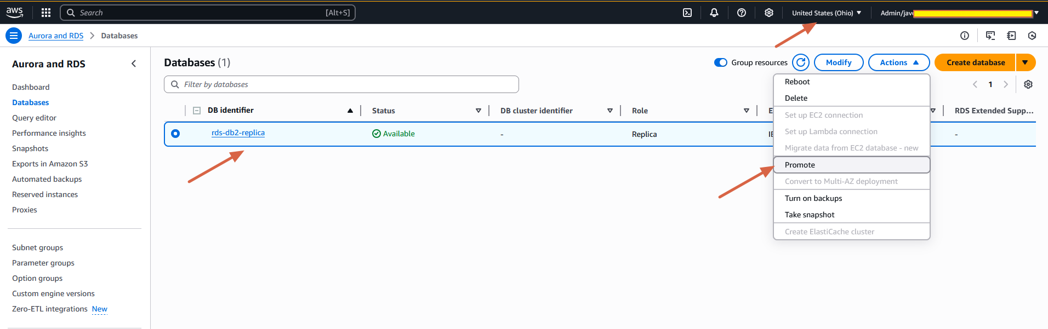Open Performance insights in sidebar
This screenshot has height=329, width=1048.
pos(49,133)
